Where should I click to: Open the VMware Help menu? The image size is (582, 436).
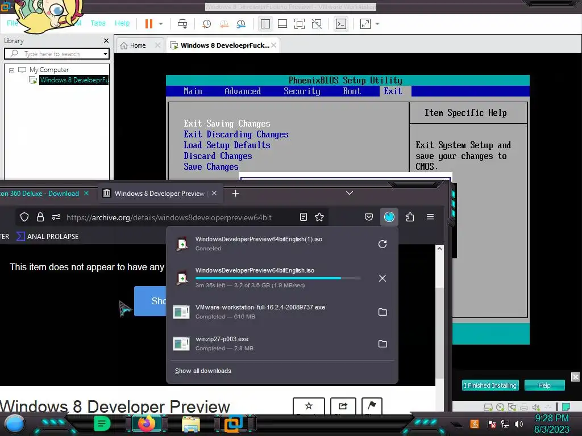click(122, 23)
